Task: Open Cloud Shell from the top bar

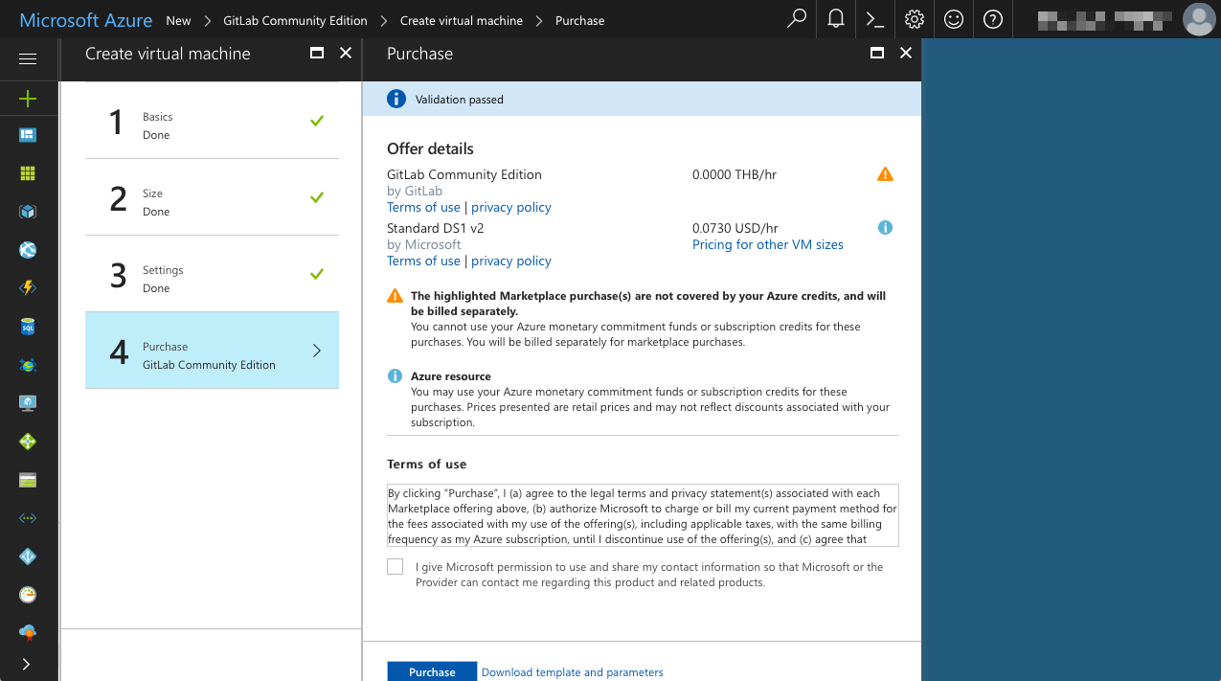Action: [874, 19]
